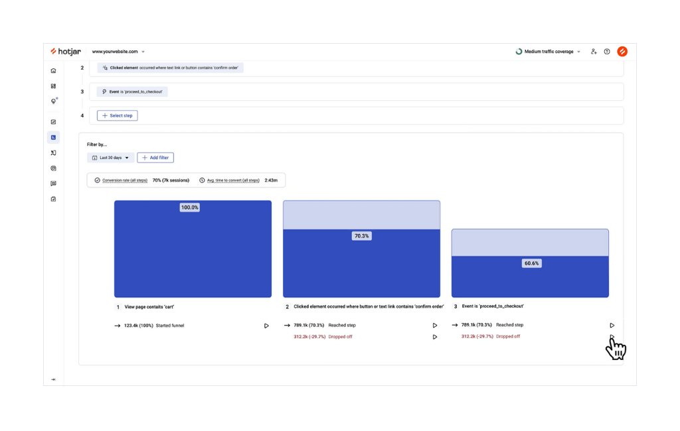Play recordings for step 2 Reached step
680x431 pixels.
tap(434, 326)
